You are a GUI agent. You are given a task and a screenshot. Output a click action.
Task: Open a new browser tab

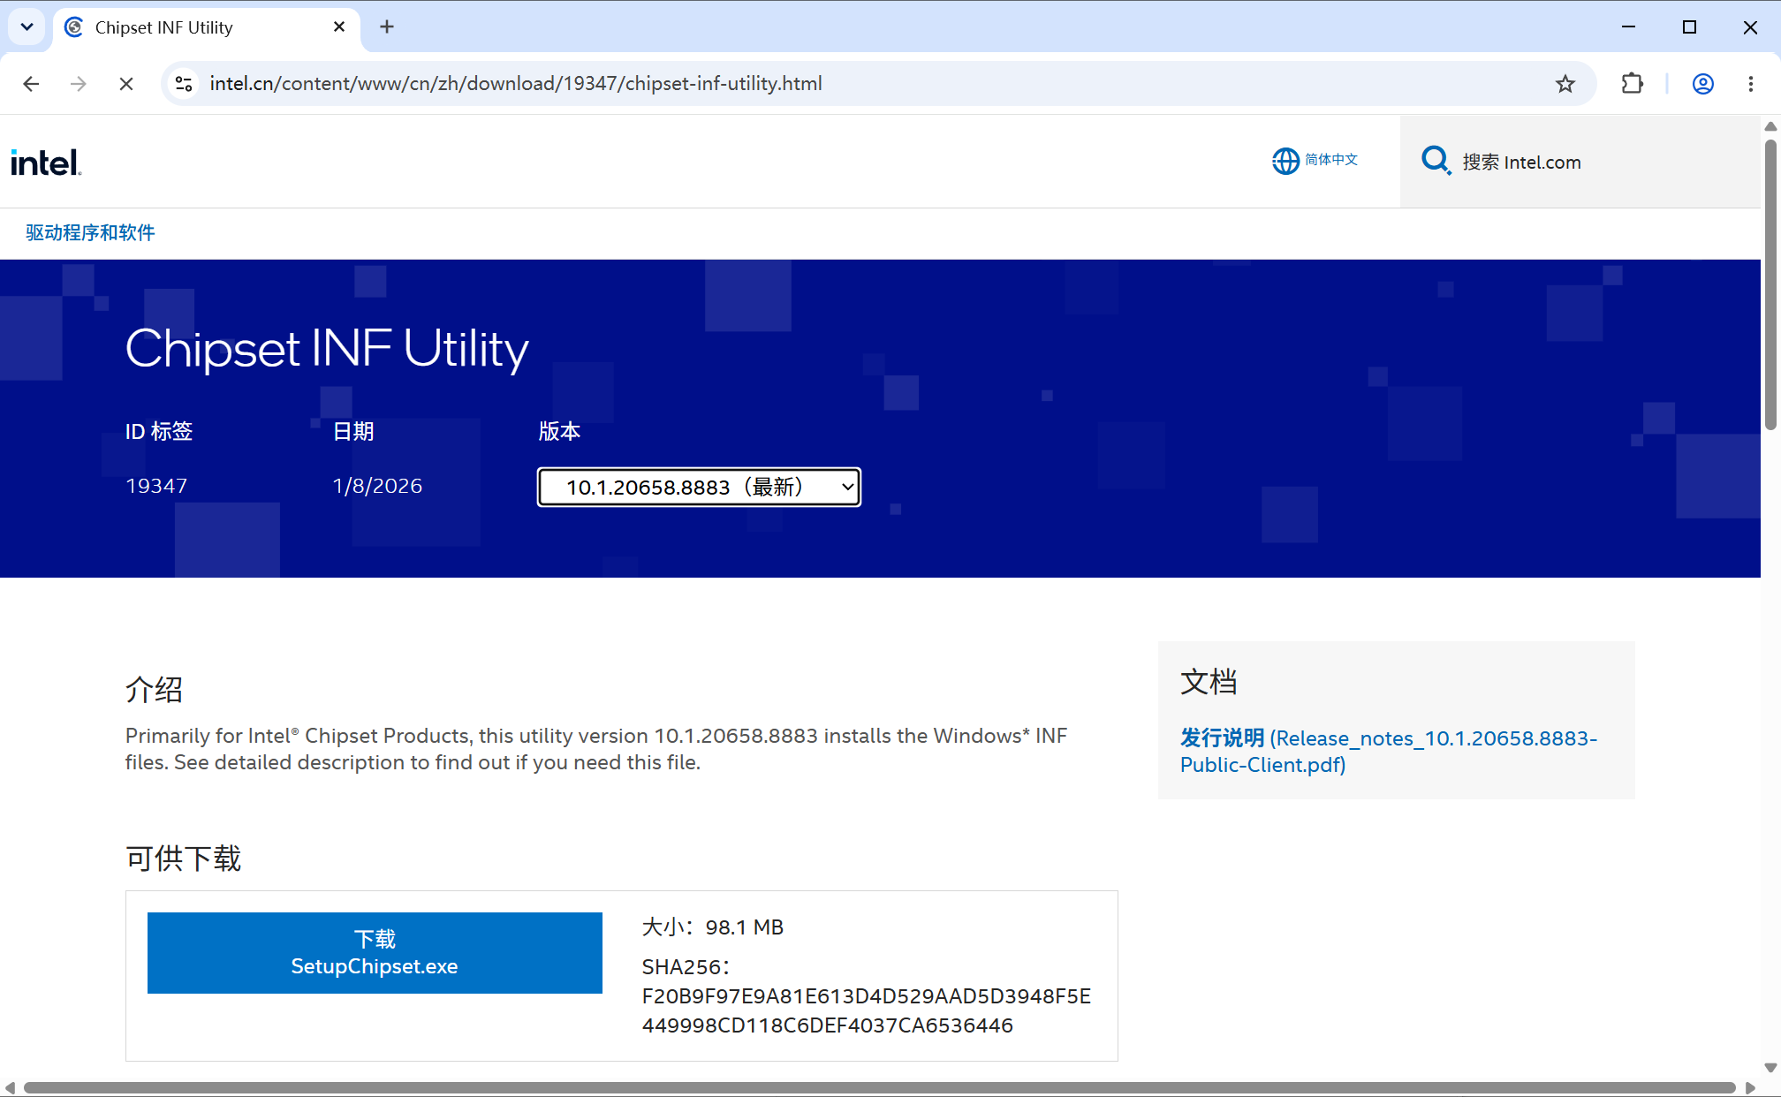[x=387, y=27]
